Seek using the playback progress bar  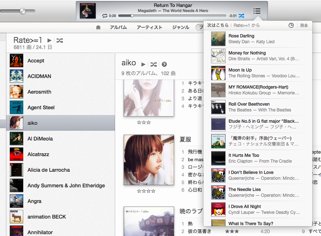point(172,16)
